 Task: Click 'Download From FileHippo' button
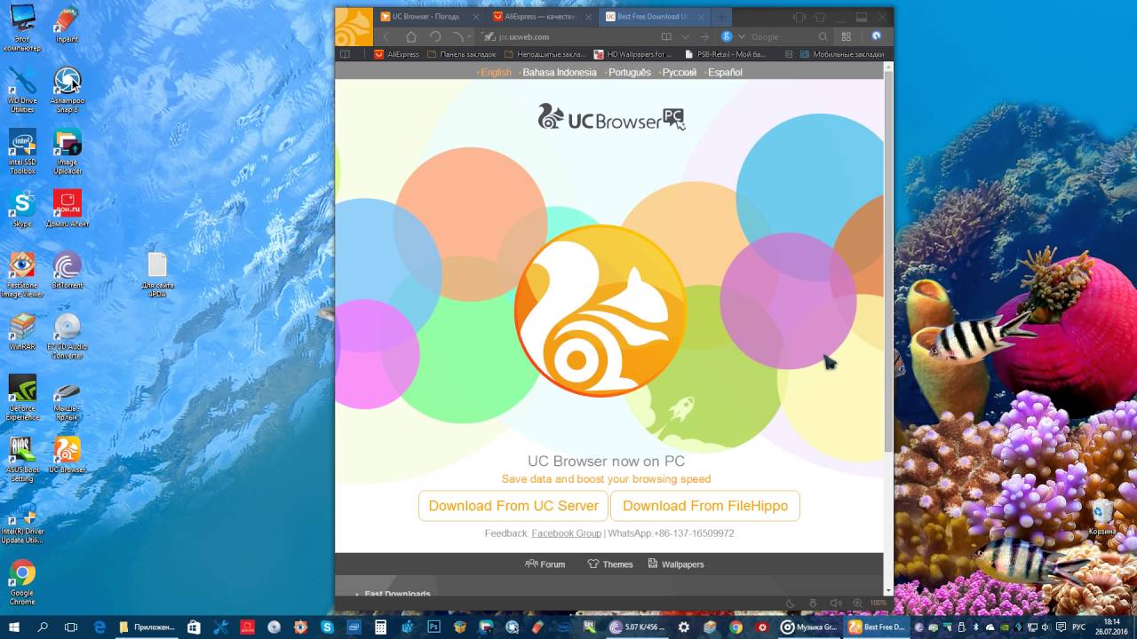click(705, 506)
